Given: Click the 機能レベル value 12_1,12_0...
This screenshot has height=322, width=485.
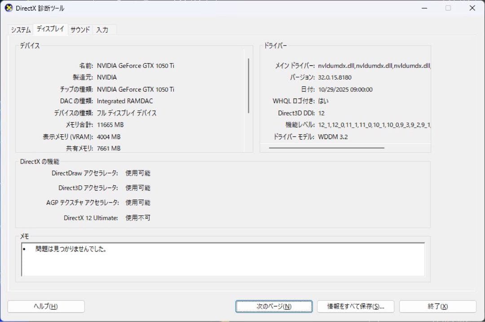Looking at the screenshot, I should click(x=374, y=125).
